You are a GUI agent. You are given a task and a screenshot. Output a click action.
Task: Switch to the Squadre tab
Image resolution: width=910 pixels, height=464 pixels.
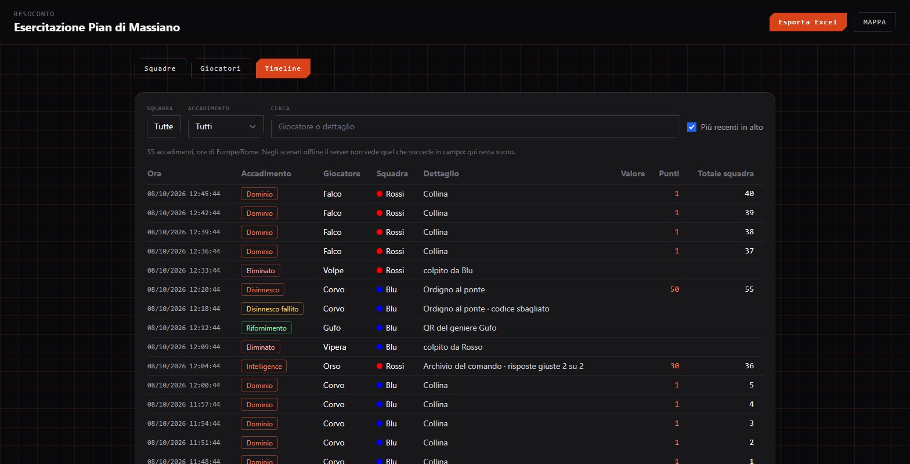[x=160, y=68]
